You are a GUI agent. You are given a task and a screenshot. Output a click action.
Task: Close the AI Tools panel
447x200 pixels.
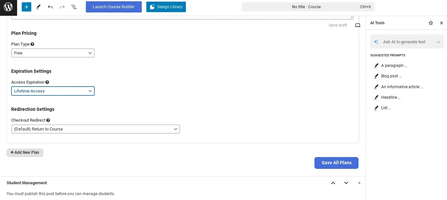(442, 23)
